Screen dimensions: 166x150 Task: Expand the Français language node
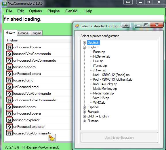coord(84,112)
